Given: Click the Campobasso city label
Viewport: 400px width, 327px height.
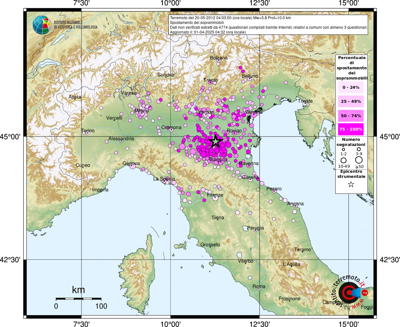Looking at the screenshot, I should click(x=337, y=302).
